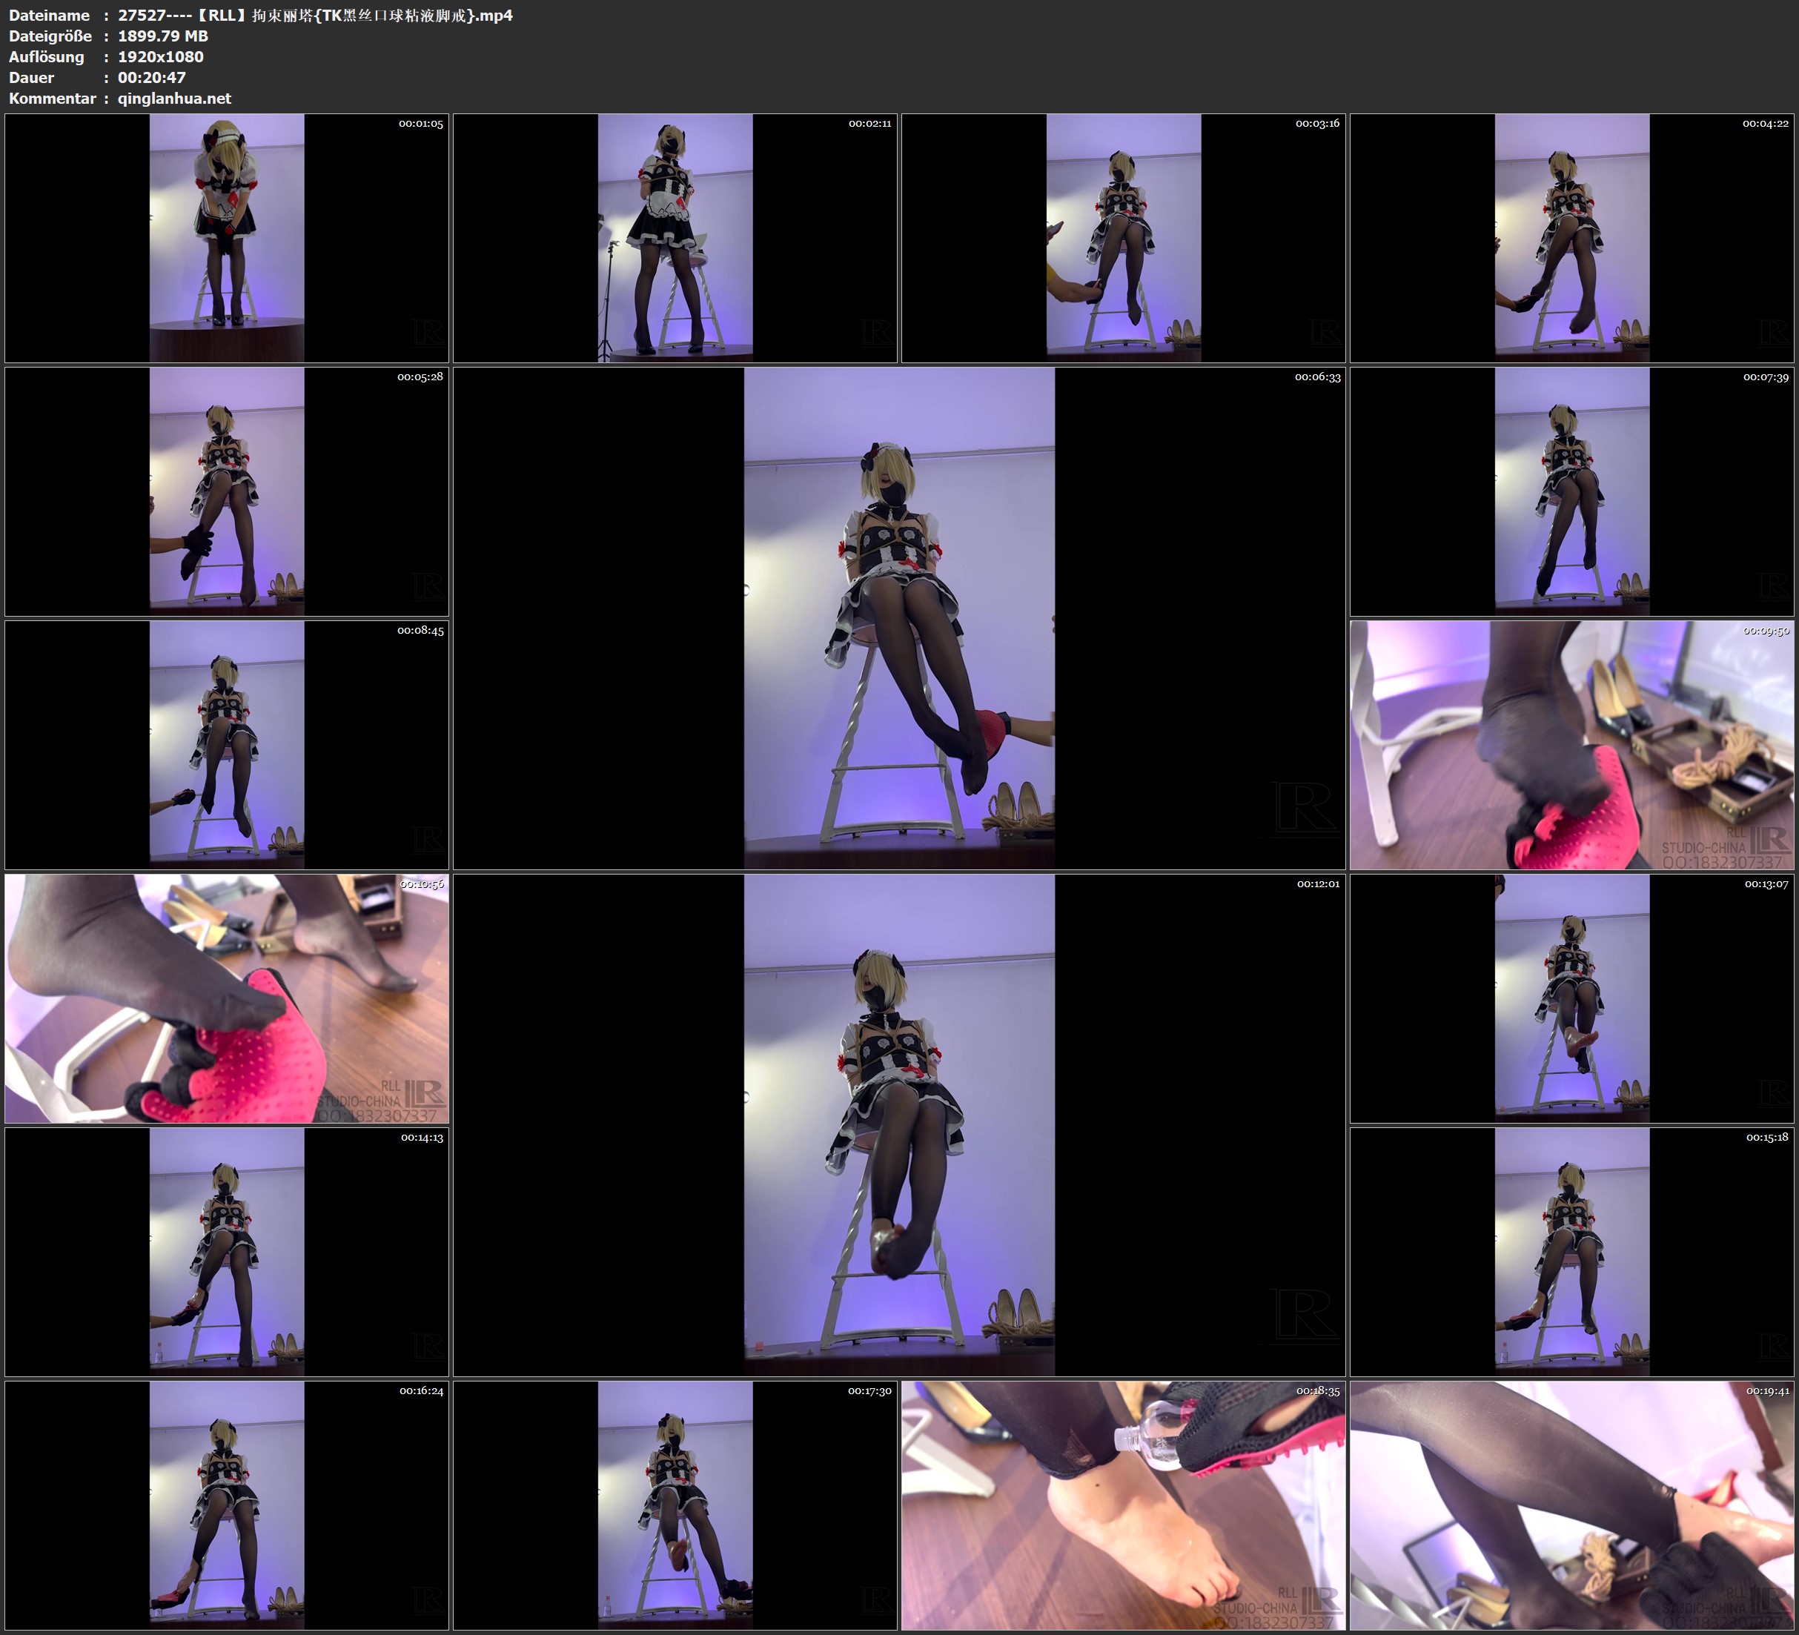Click the frame timestamped 00:07:39
This screenshot has height=1635, width=1799.
[1571, 491]
